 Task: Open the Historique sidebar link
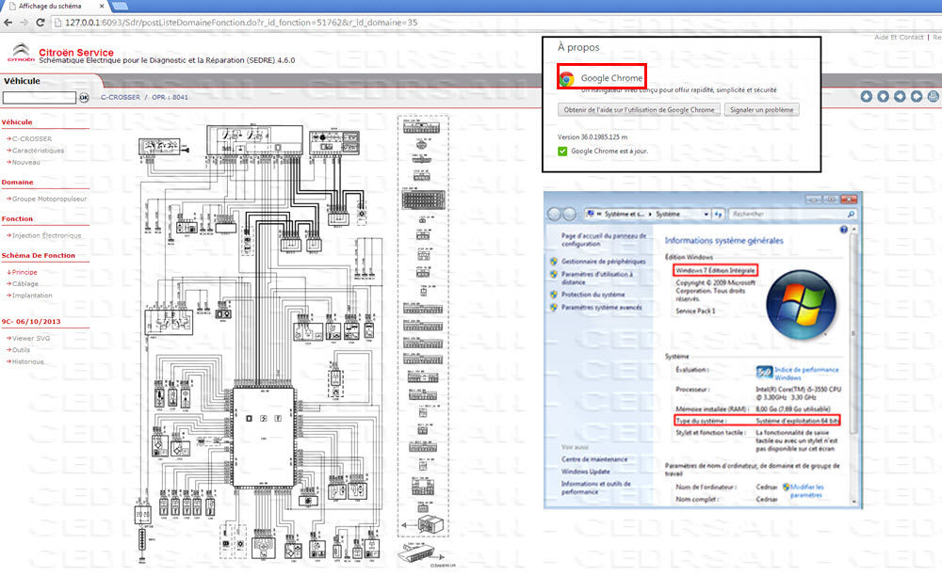pos(27,361)
